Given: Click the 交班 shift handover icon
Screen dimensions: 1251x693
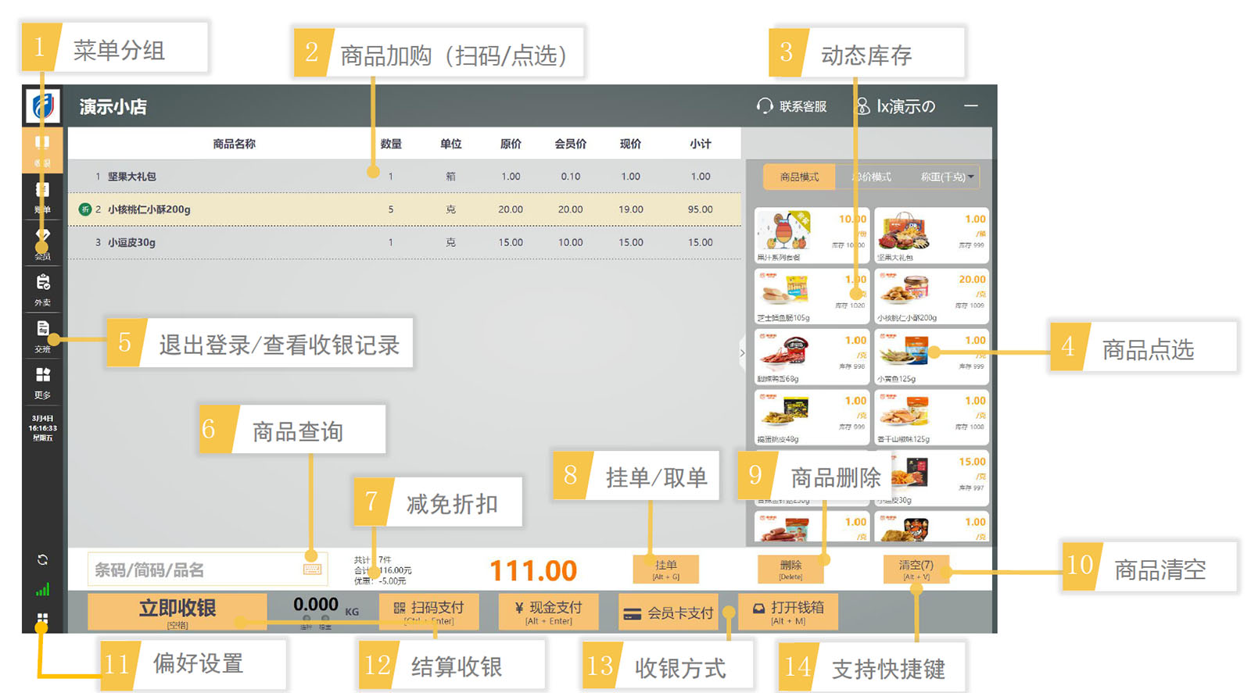Looking at the screenshot, I should (42, 335).
